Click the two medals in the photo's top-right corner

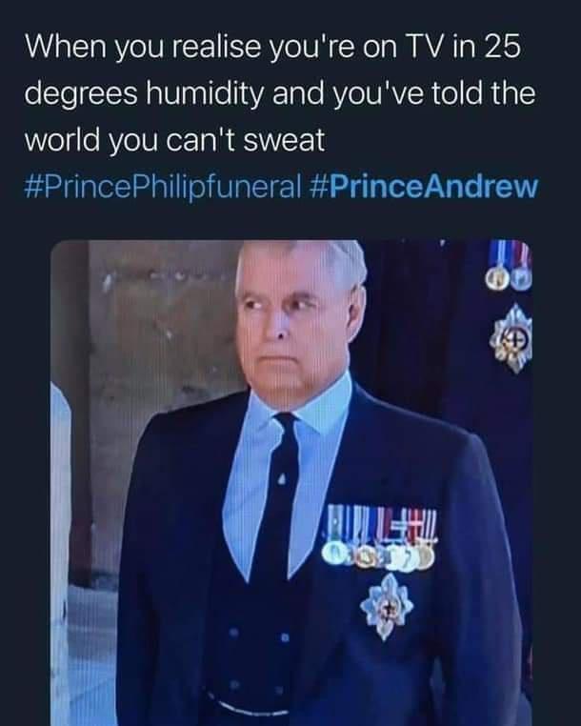(x=509, y=266)
